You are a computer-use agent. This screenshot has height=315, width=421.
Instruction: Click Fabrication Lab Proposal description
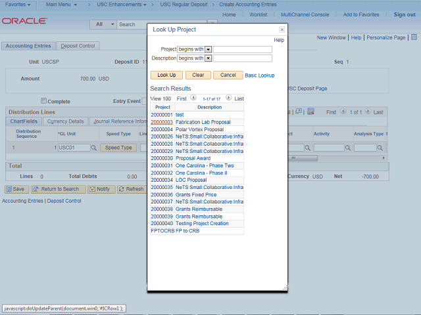(203, 122)
